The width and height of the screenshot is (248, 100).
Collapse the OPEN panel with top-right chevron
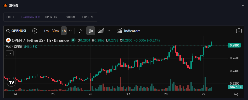tap(243, 5)
